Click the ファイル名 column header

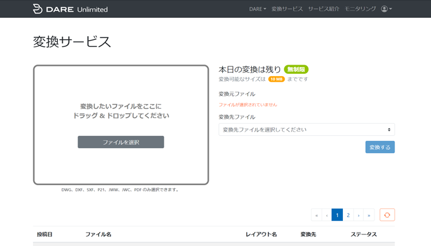98,234
